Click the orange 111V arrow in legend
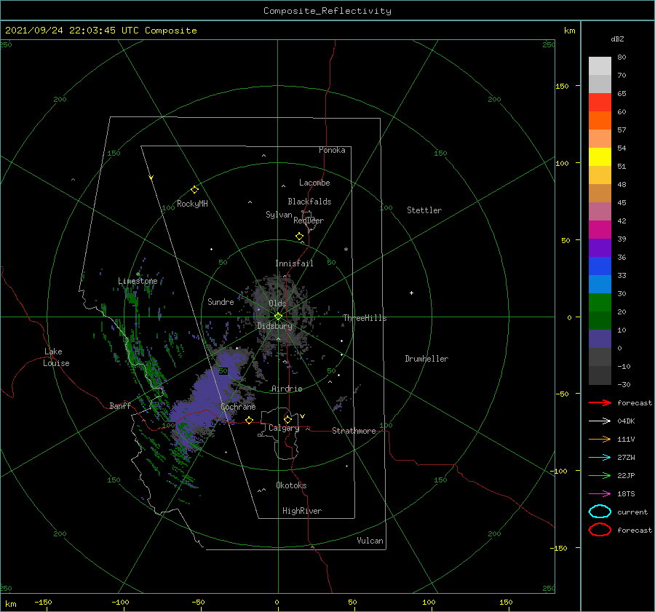 (600, 439)
